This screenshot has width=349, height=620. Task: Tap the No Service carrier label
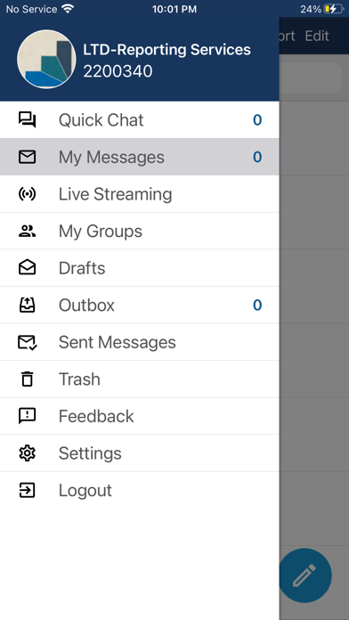(31, 9)
